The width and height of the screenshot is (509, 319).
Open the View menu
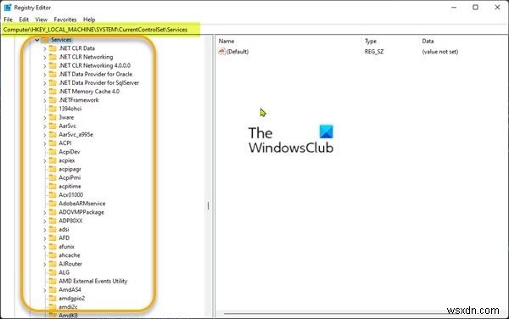click(x=42, y=20)
